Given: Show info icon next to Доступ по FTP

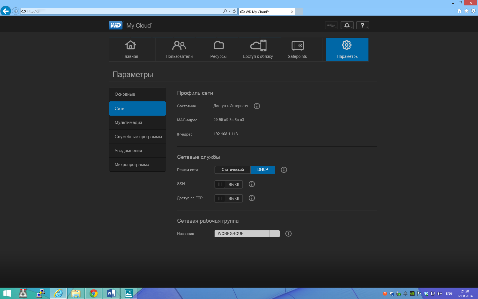Looking at the screenshot, I should click(252, 198).
